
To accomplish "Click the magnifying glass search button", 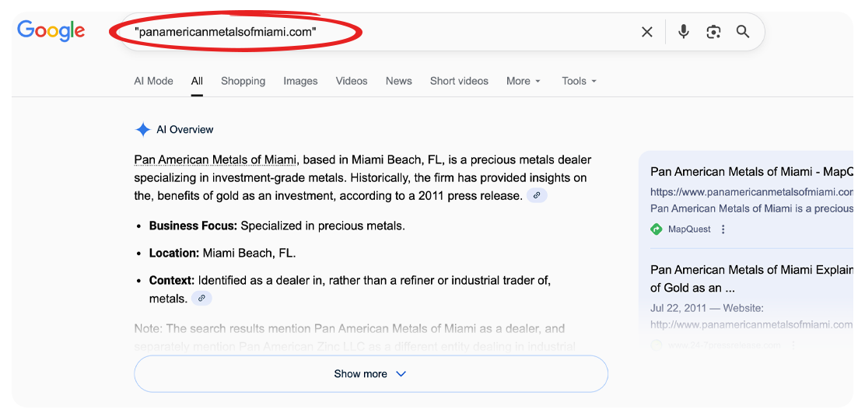I will tap(743, 32).
